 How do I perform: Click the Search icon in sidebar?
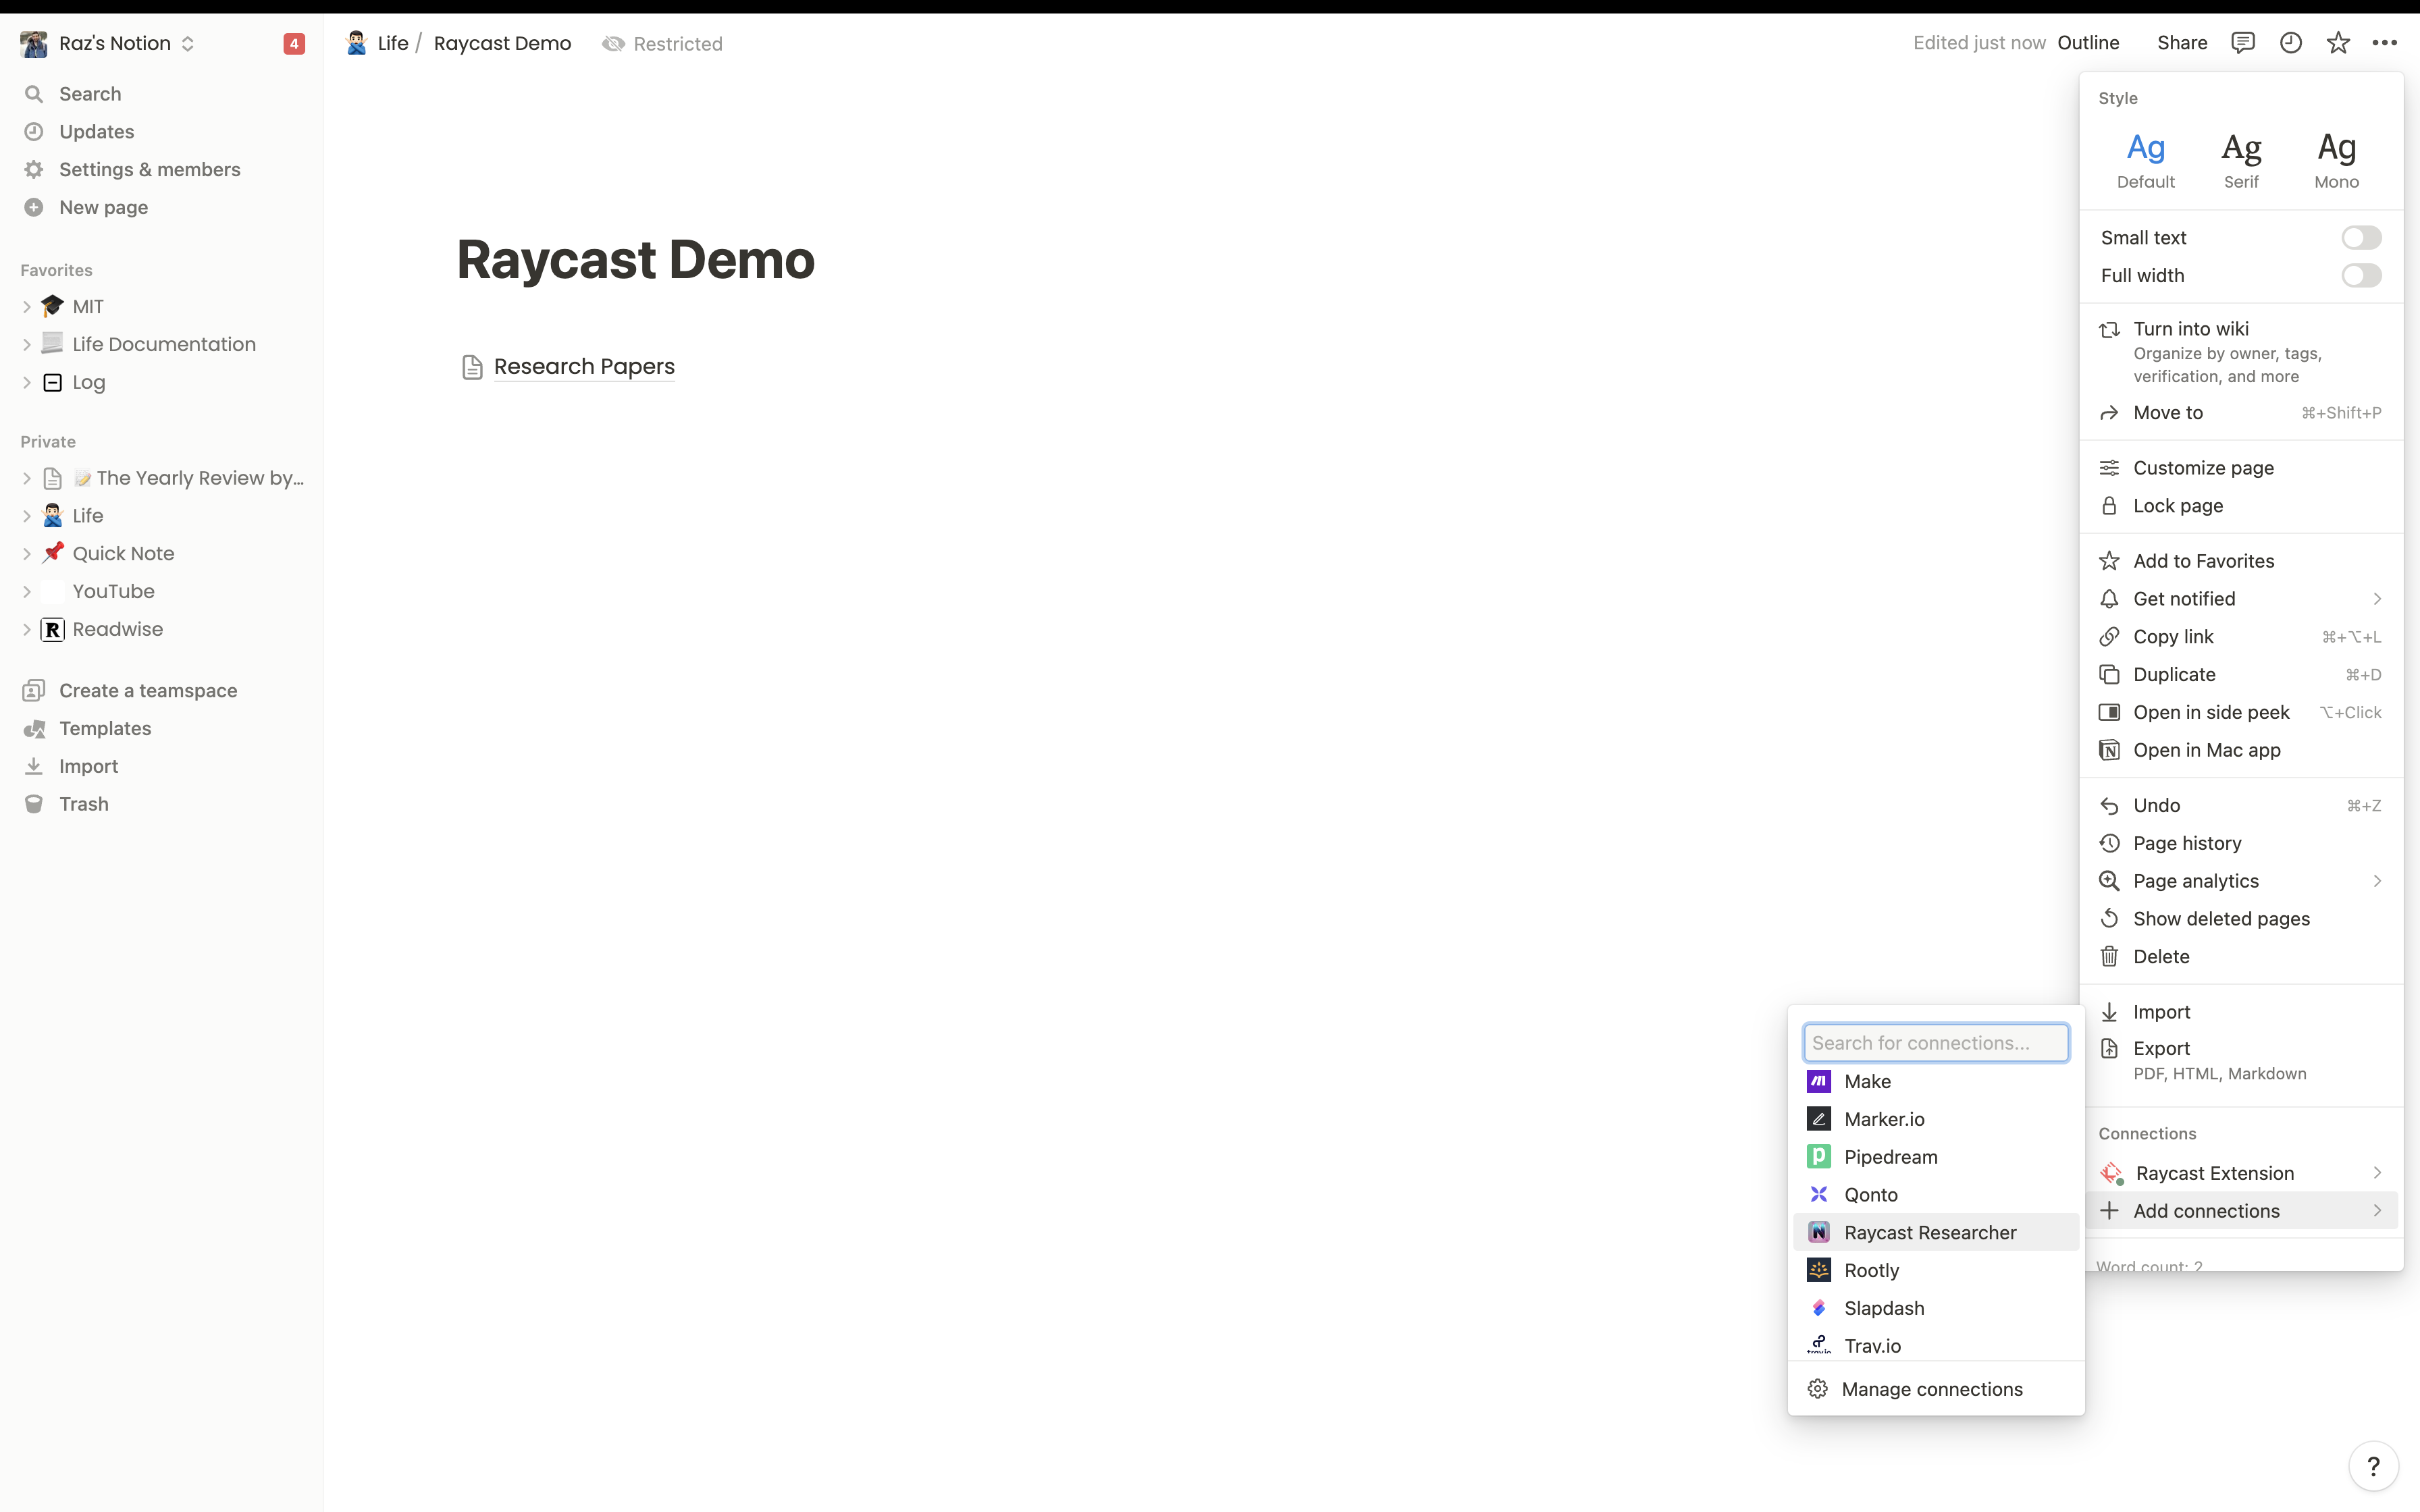coord(34,93)
